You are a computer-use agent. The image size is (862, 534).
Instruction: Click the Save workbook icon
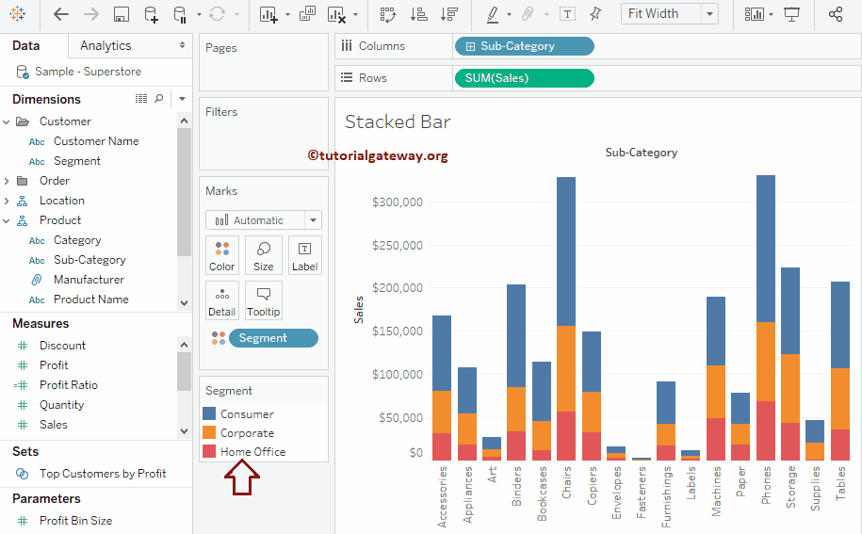pyautogui.click(x=121, y=14)
